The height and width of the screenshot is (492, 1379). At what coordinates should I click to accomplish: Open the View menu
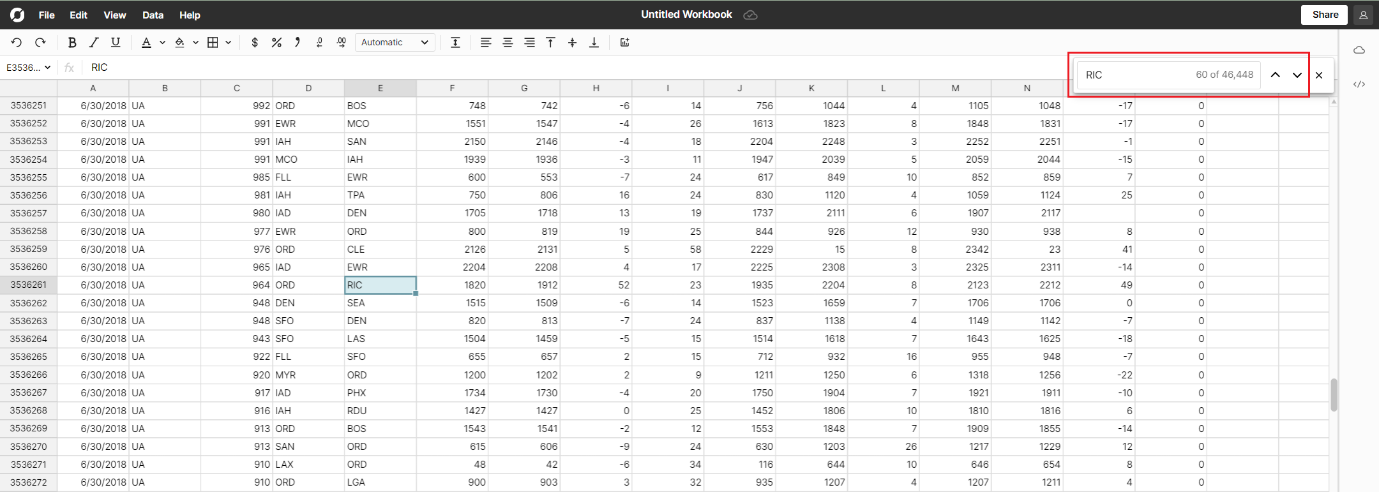pyautogui.click(x=115, y=15)
